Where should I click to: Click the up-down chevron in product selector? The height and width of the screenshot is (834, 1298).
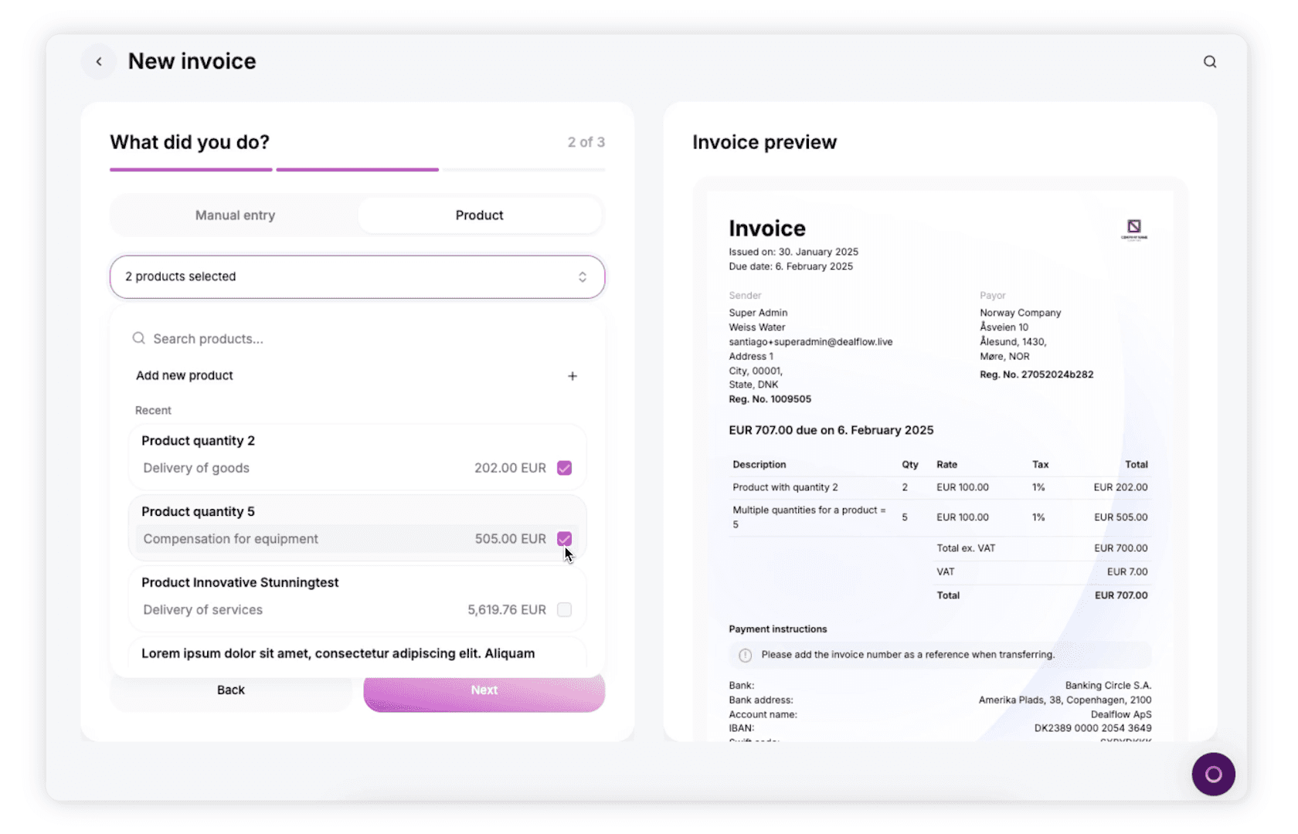click(583, 276)
